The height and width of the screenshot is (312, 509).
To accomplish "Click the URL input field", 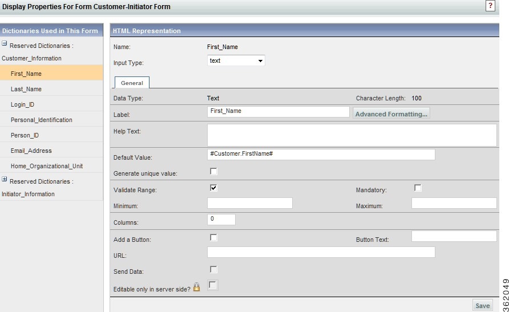I will [321, 252].
